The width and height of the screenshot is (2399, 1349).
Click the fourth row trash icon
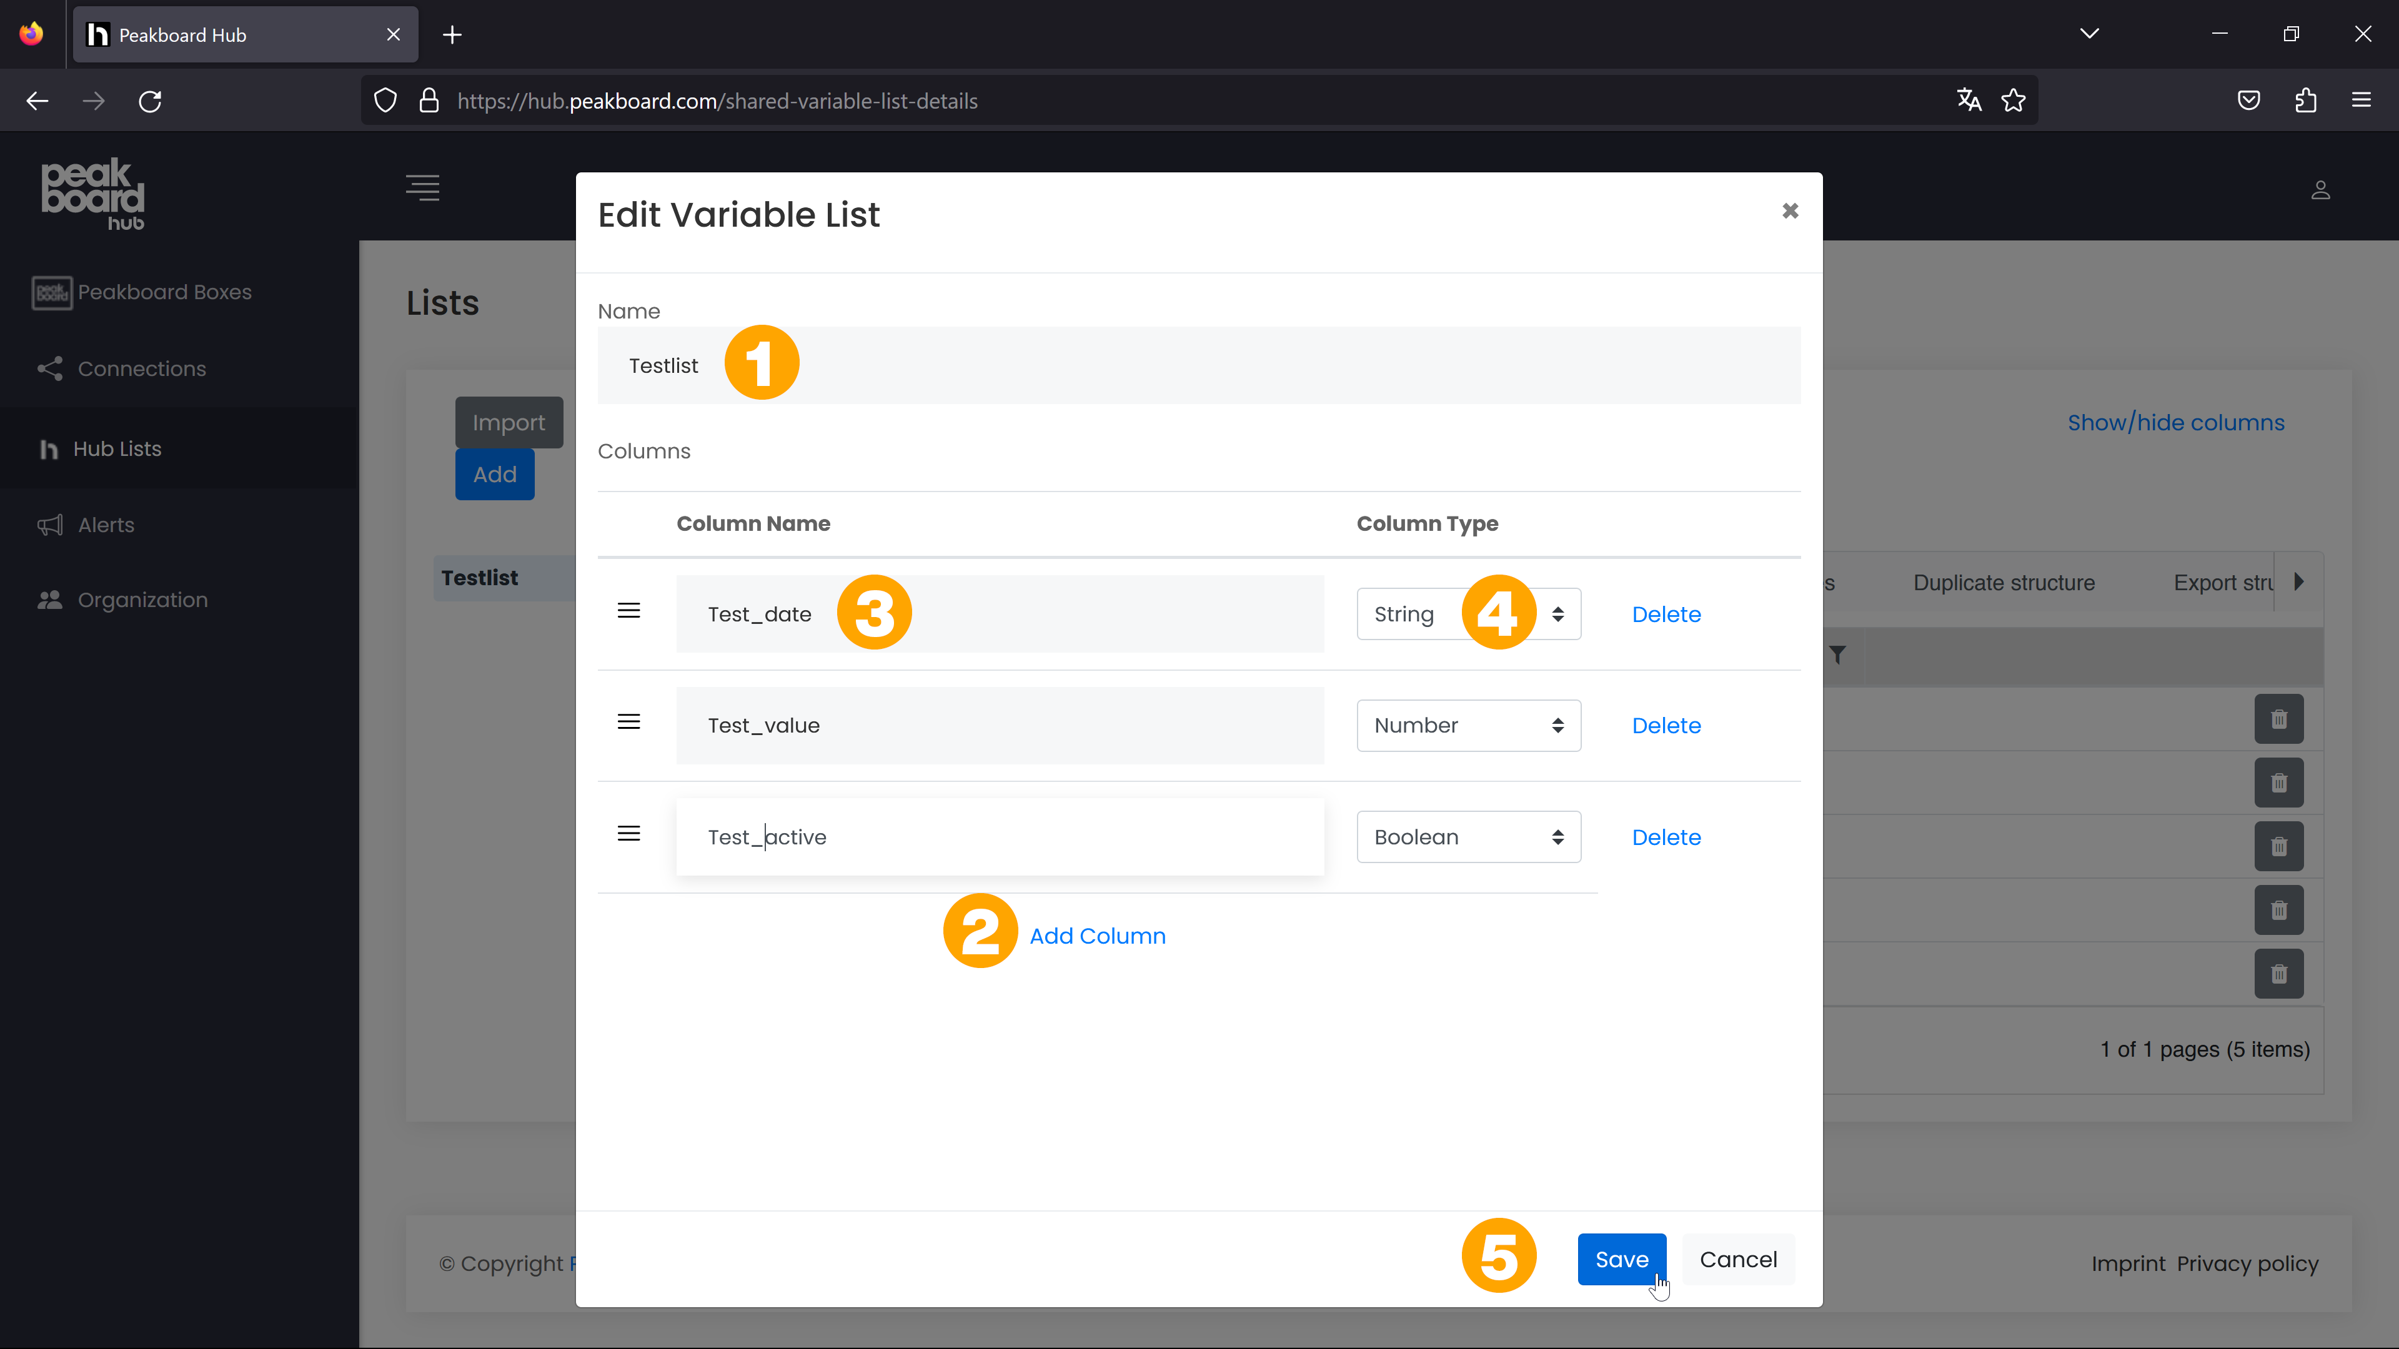(x=2278, y=909)
